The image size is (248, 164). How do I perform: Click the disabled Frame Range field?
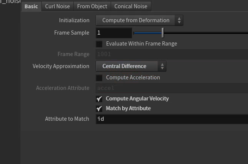pos(172,54)
